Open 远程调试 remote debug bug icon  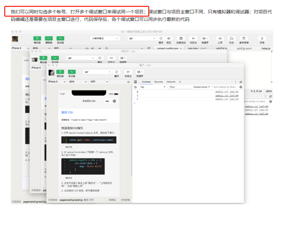[x=181, y=38]
